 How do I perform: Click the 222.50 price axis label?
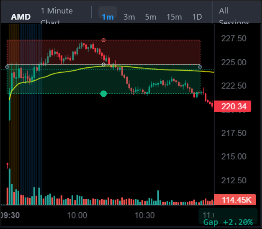pos(234,86)
